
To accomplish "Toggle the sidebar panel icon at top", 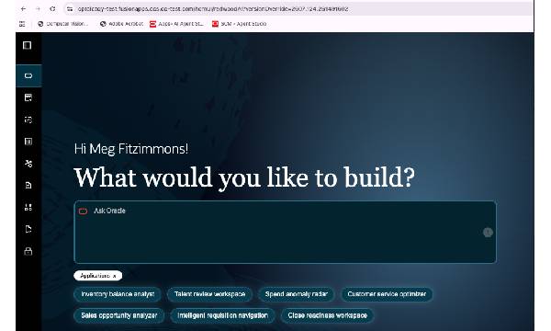I will click(27, 45).
